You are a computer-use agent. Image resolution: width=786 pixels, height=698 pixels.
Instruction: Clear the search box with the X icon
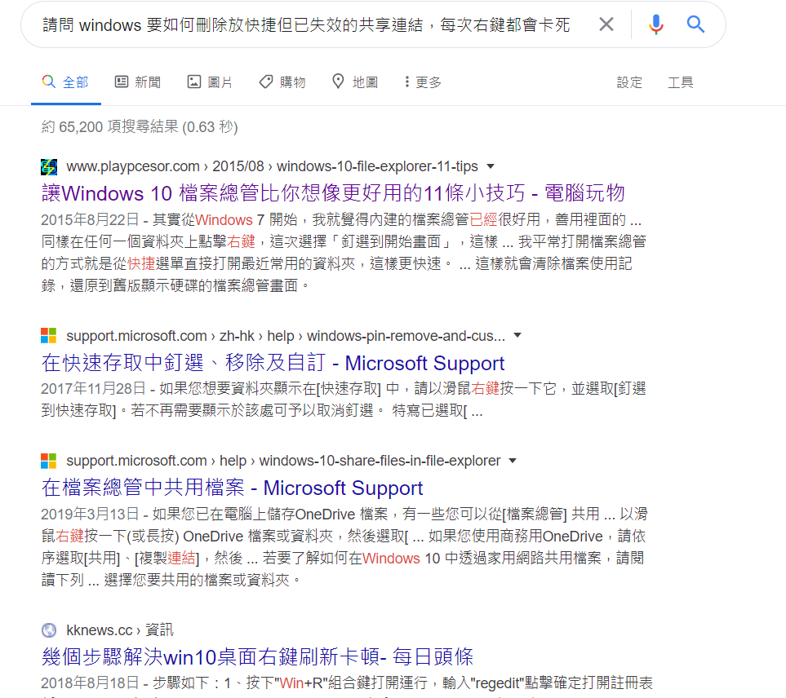(606, 24)
